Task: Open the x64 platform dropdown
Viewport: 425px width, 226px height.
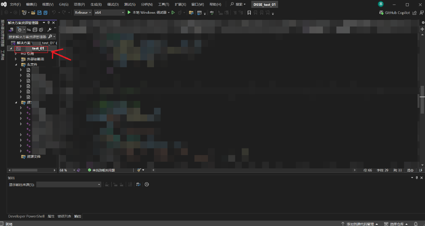Action: pyautogui.click(x=109, y=12)
